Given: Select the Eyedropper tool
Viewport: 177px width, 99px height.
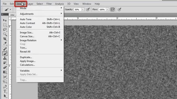Looking at the screenshot, I should [x=5, y=43].
